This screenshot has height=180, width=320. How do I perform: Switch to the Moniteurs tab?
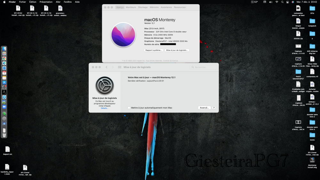pos(131,7)
